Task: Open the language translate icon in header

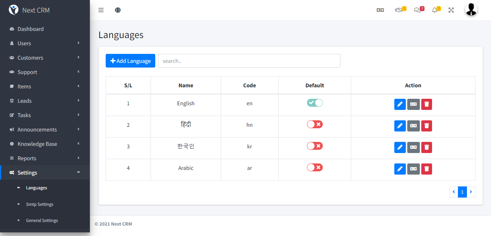Action: pyautogui.click(x=380, y=10)
